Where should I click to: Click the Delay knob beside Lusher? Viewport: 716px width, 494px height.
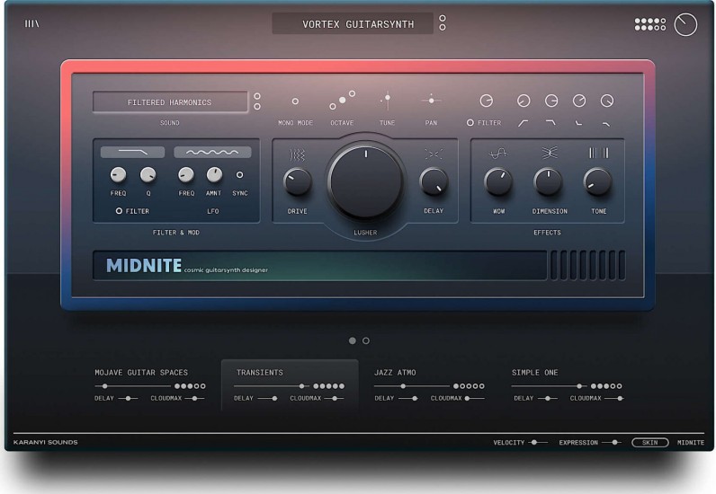coord(434,182)
